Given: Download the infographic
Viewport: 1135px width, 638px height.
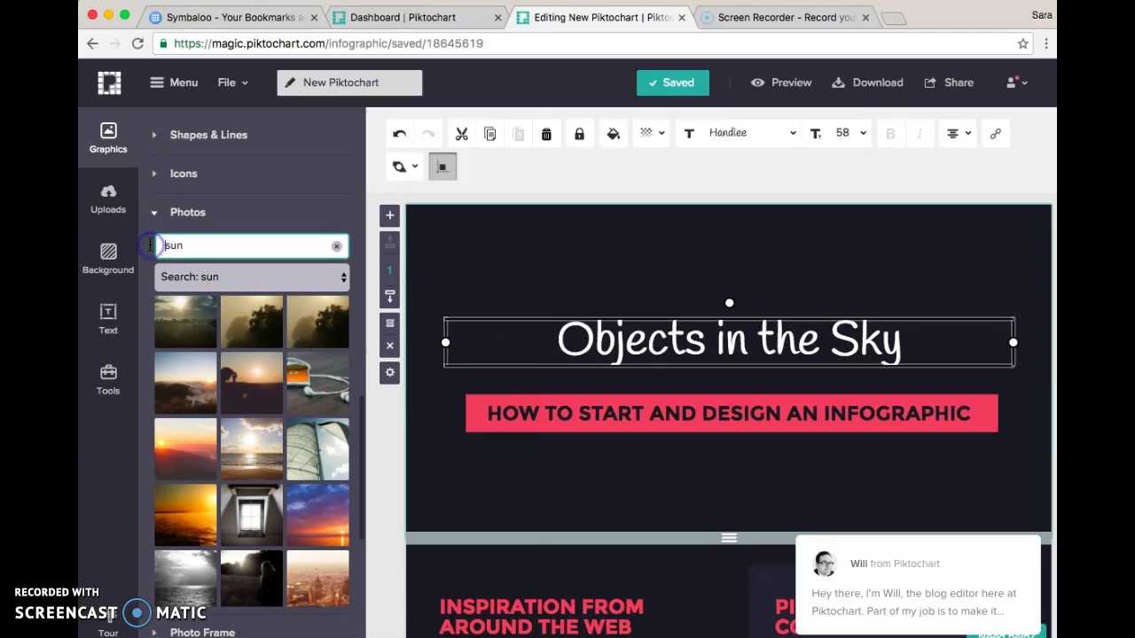Looking at the screenshot, I should point(867,82).
